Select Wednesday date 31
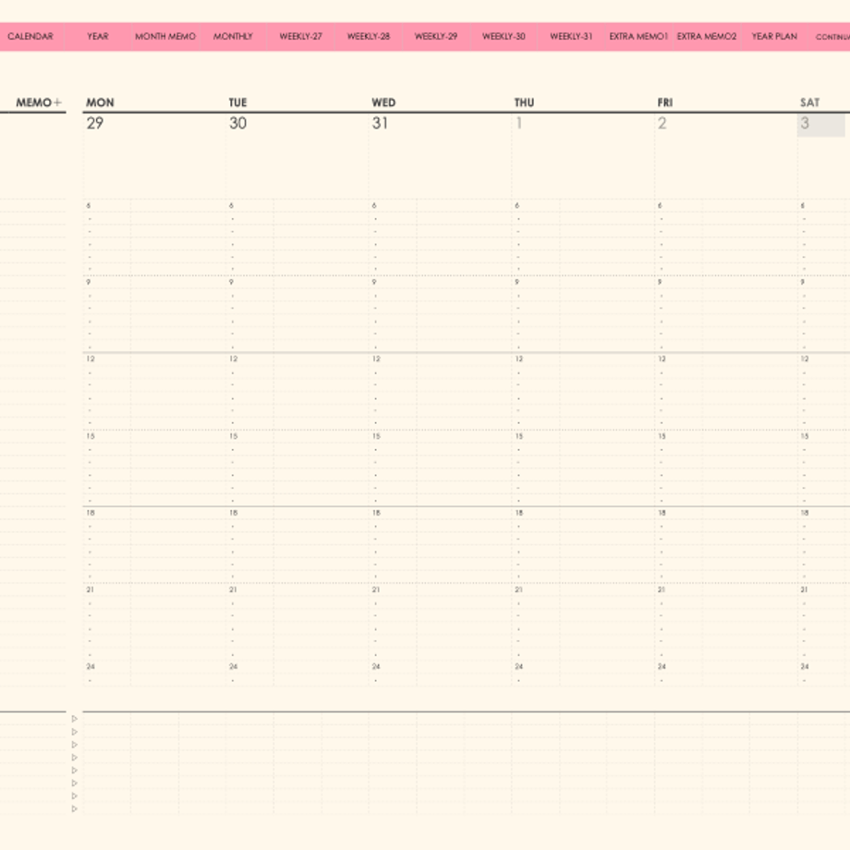Viewport: 850px width, 850px height. click(x=380, y=124)
